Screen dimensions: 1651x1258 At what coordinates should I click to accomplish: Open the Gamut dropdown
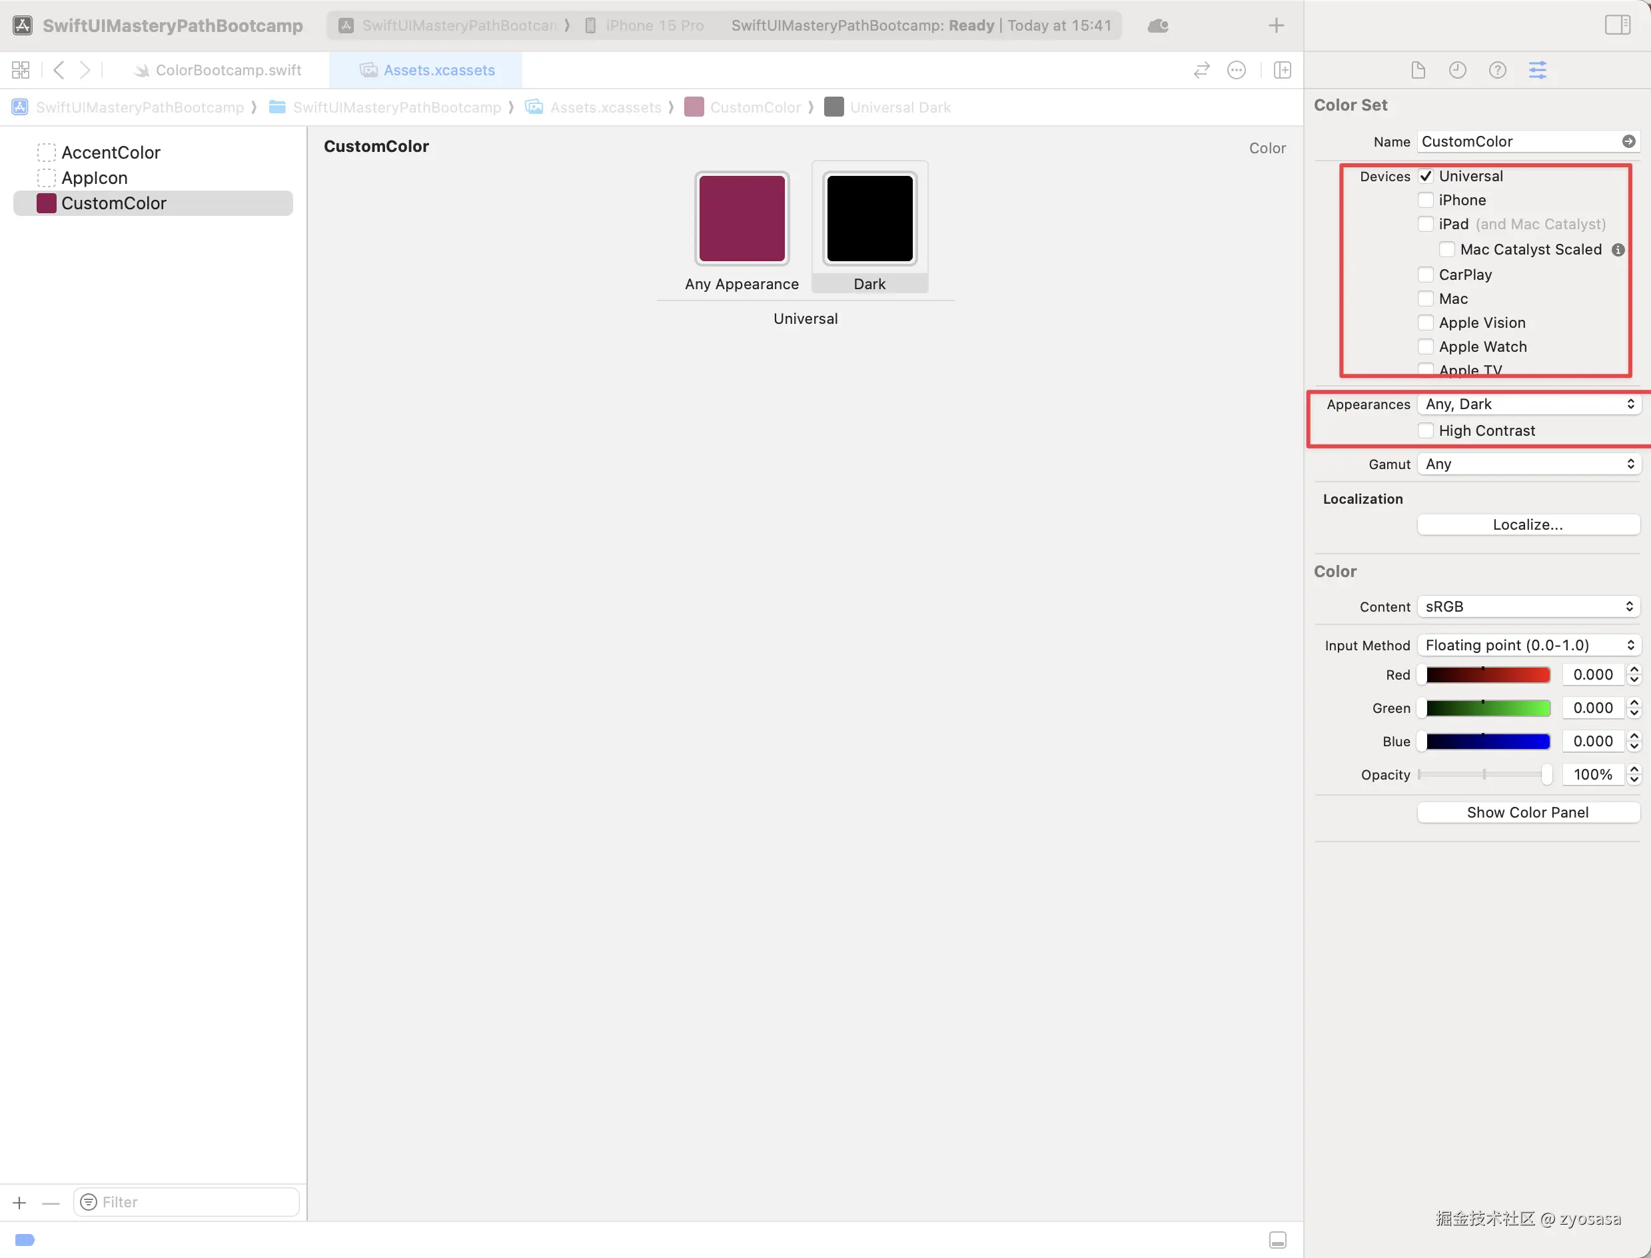tap(1528, 464)
